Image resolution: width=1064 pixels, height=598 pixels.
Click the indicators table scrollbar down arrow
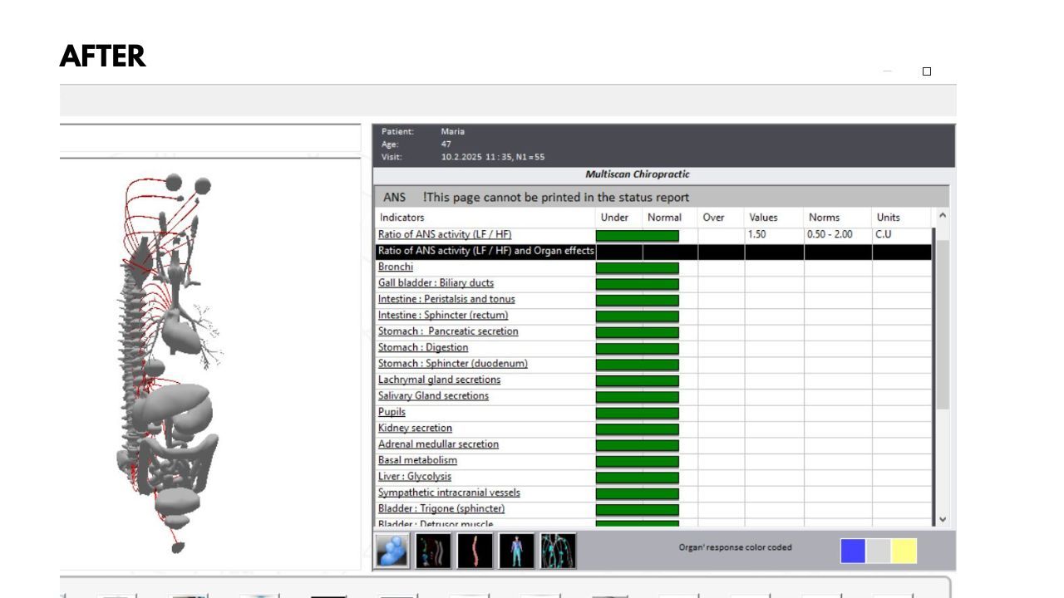coord(943,520)
